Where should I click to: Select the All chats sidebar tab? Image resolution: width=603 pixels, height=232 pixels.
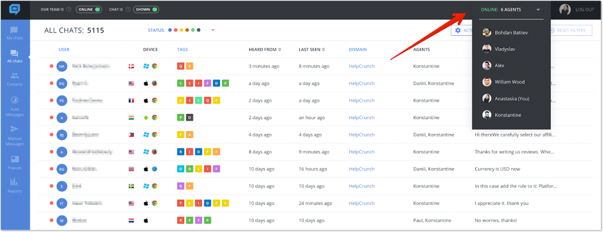(x=15, y=56)
